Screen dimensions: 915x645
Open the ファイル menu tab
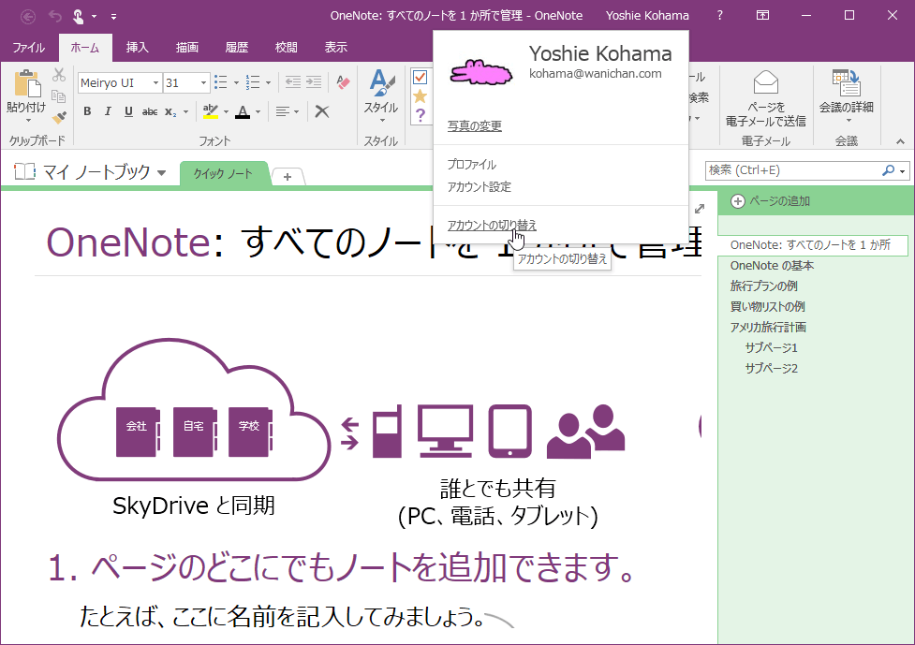(29, 47)
